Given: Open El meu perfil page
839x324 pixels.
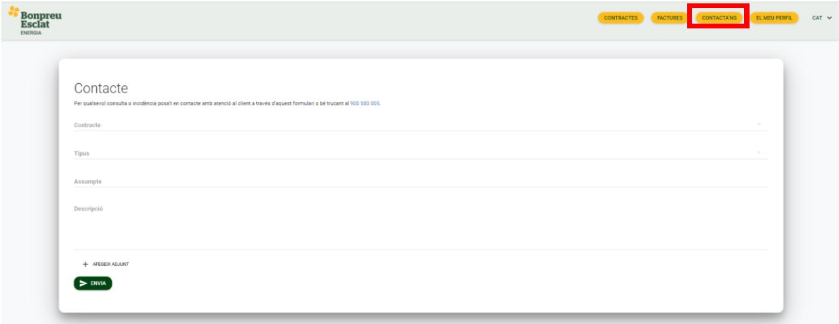Looking at the screenshot, I should 775,18.
